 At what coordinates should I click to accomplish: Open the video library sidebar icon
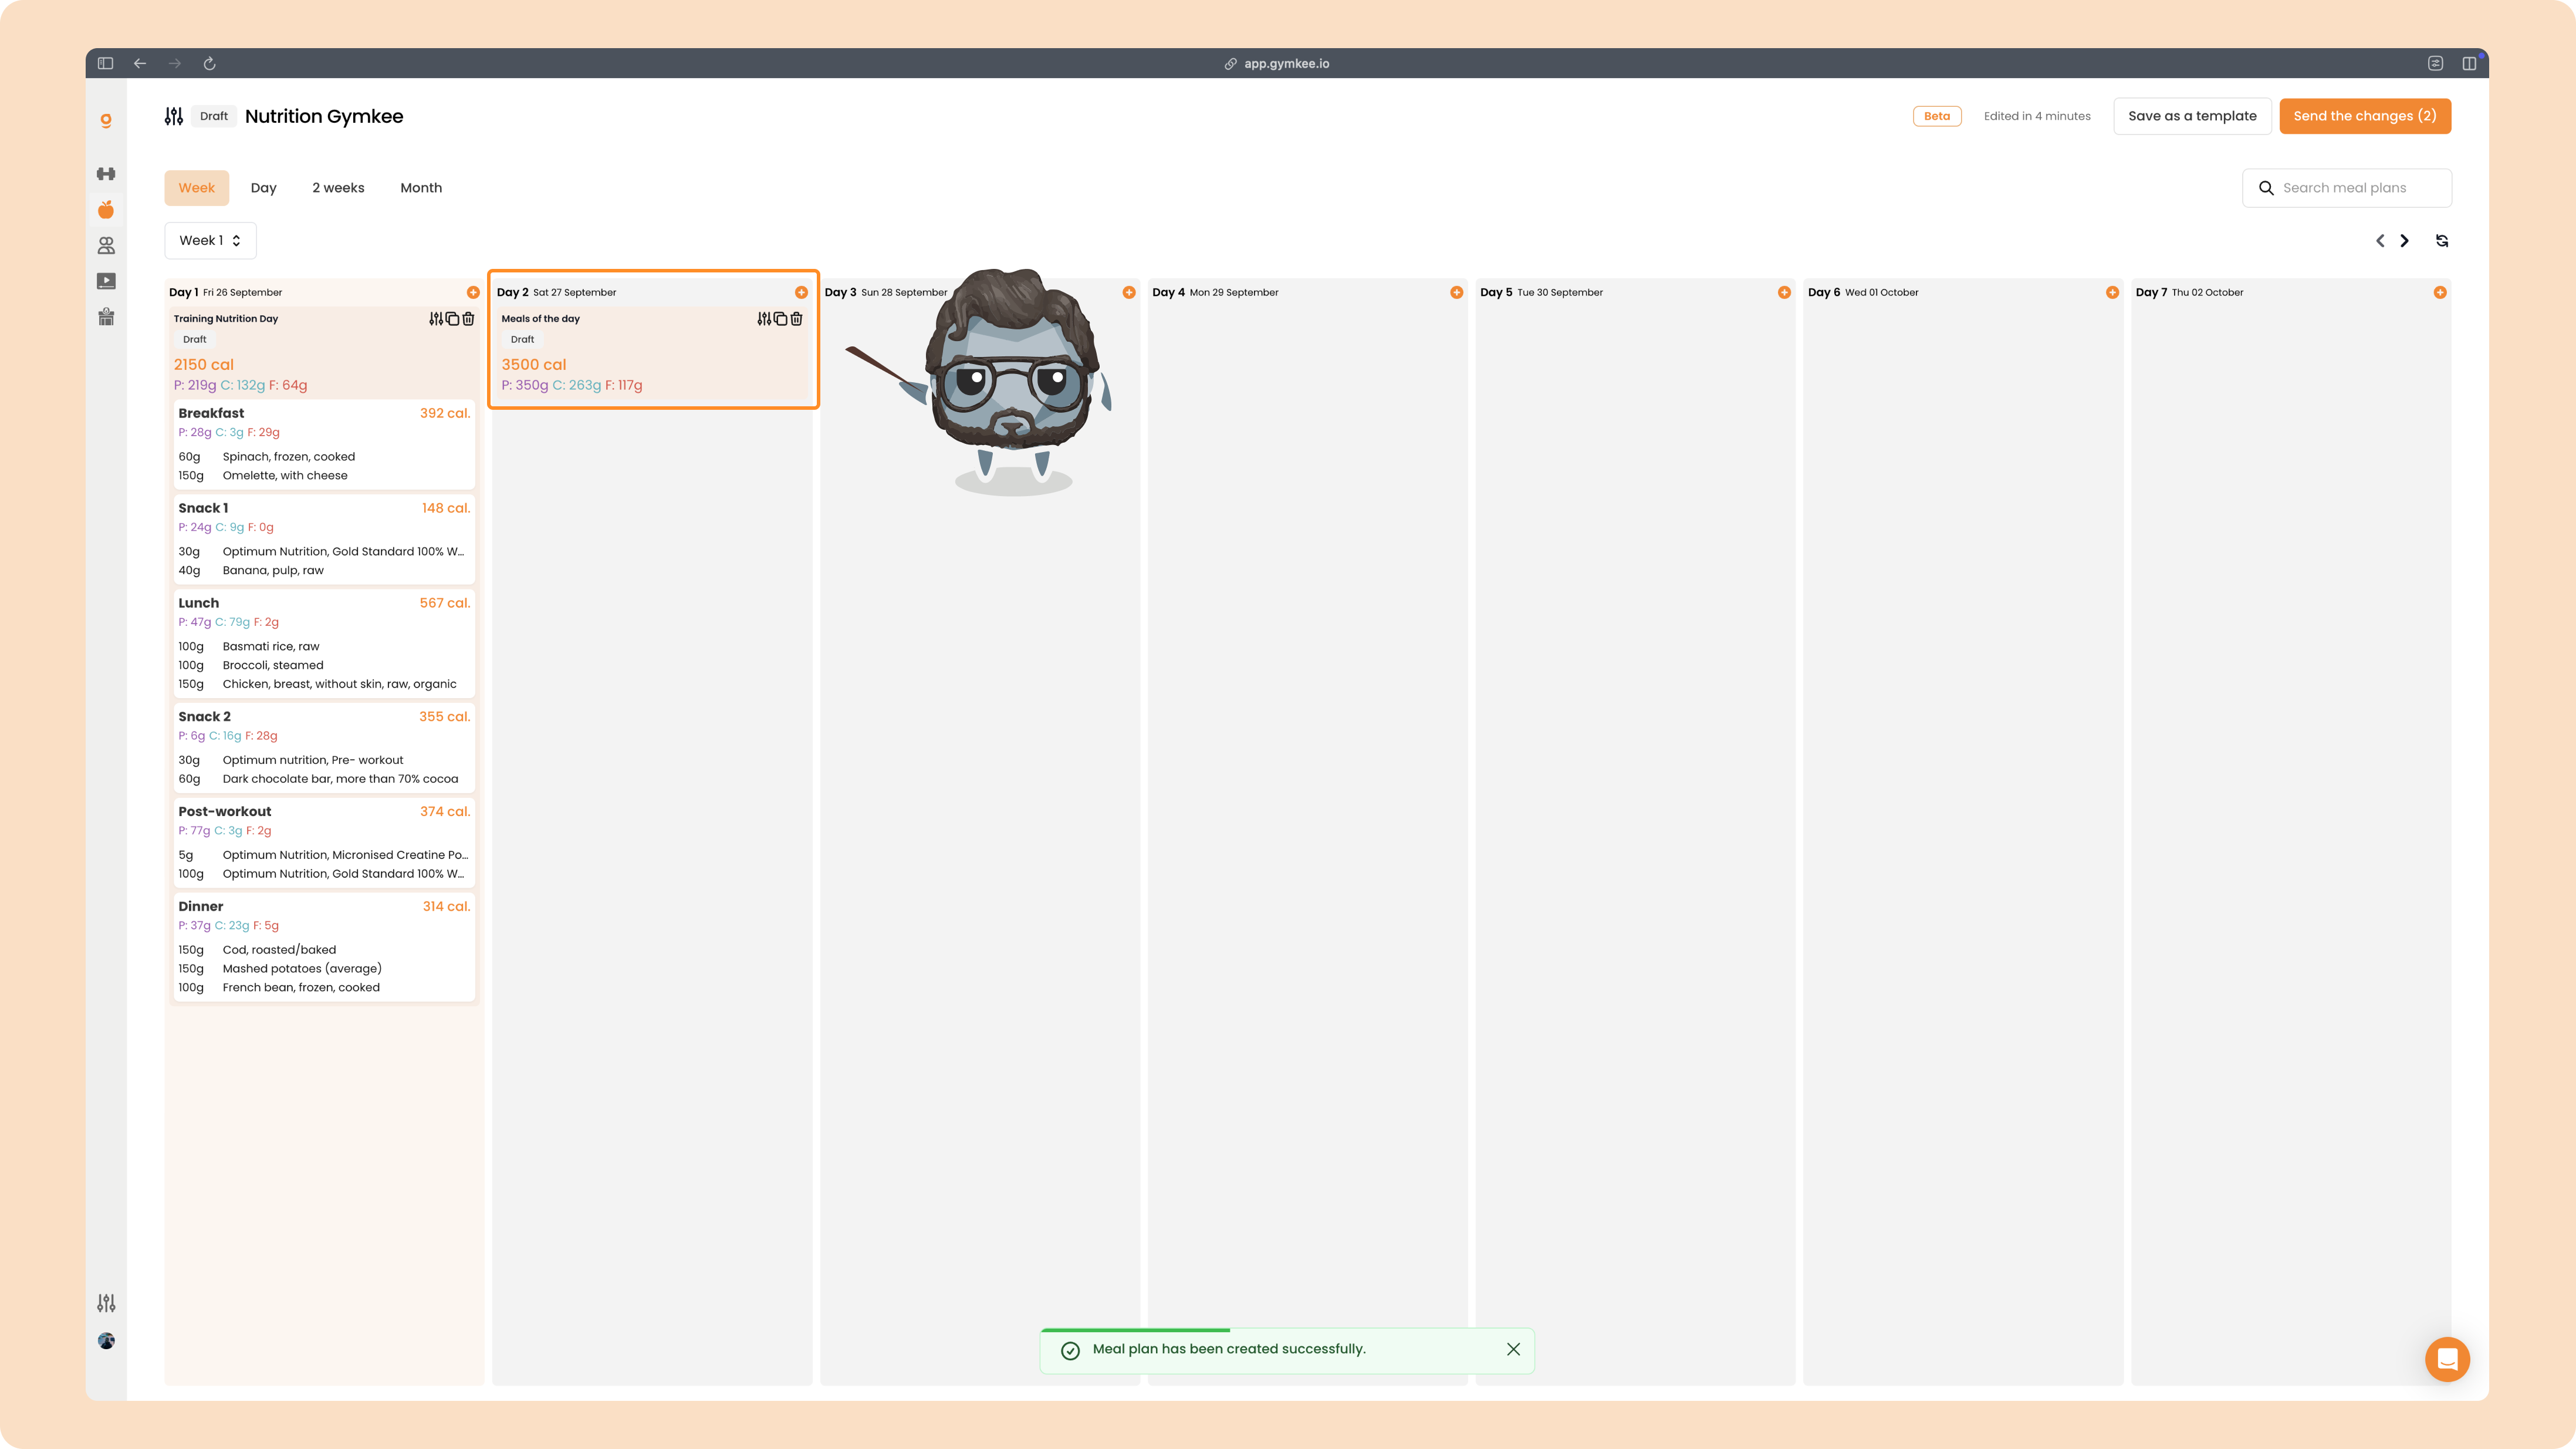coord(106,281)
